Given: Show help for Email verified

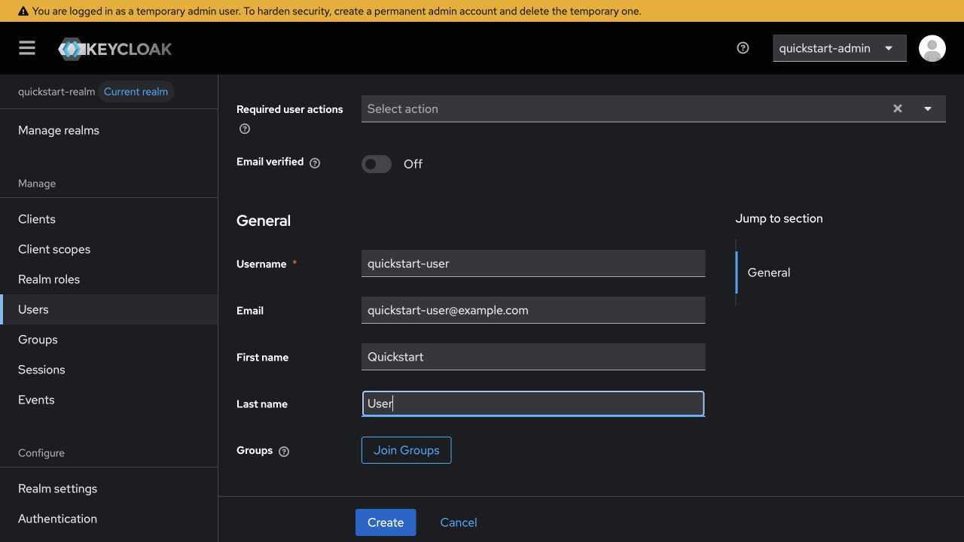Looking at the screenshot, I should click(x=315, y=163).
